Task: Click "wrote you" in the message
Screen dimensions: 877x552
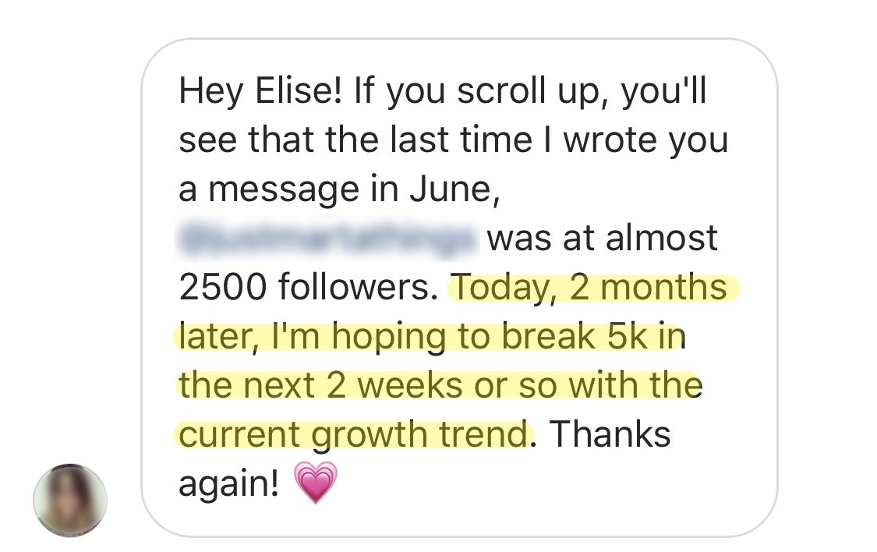Action: click(645, 141)
